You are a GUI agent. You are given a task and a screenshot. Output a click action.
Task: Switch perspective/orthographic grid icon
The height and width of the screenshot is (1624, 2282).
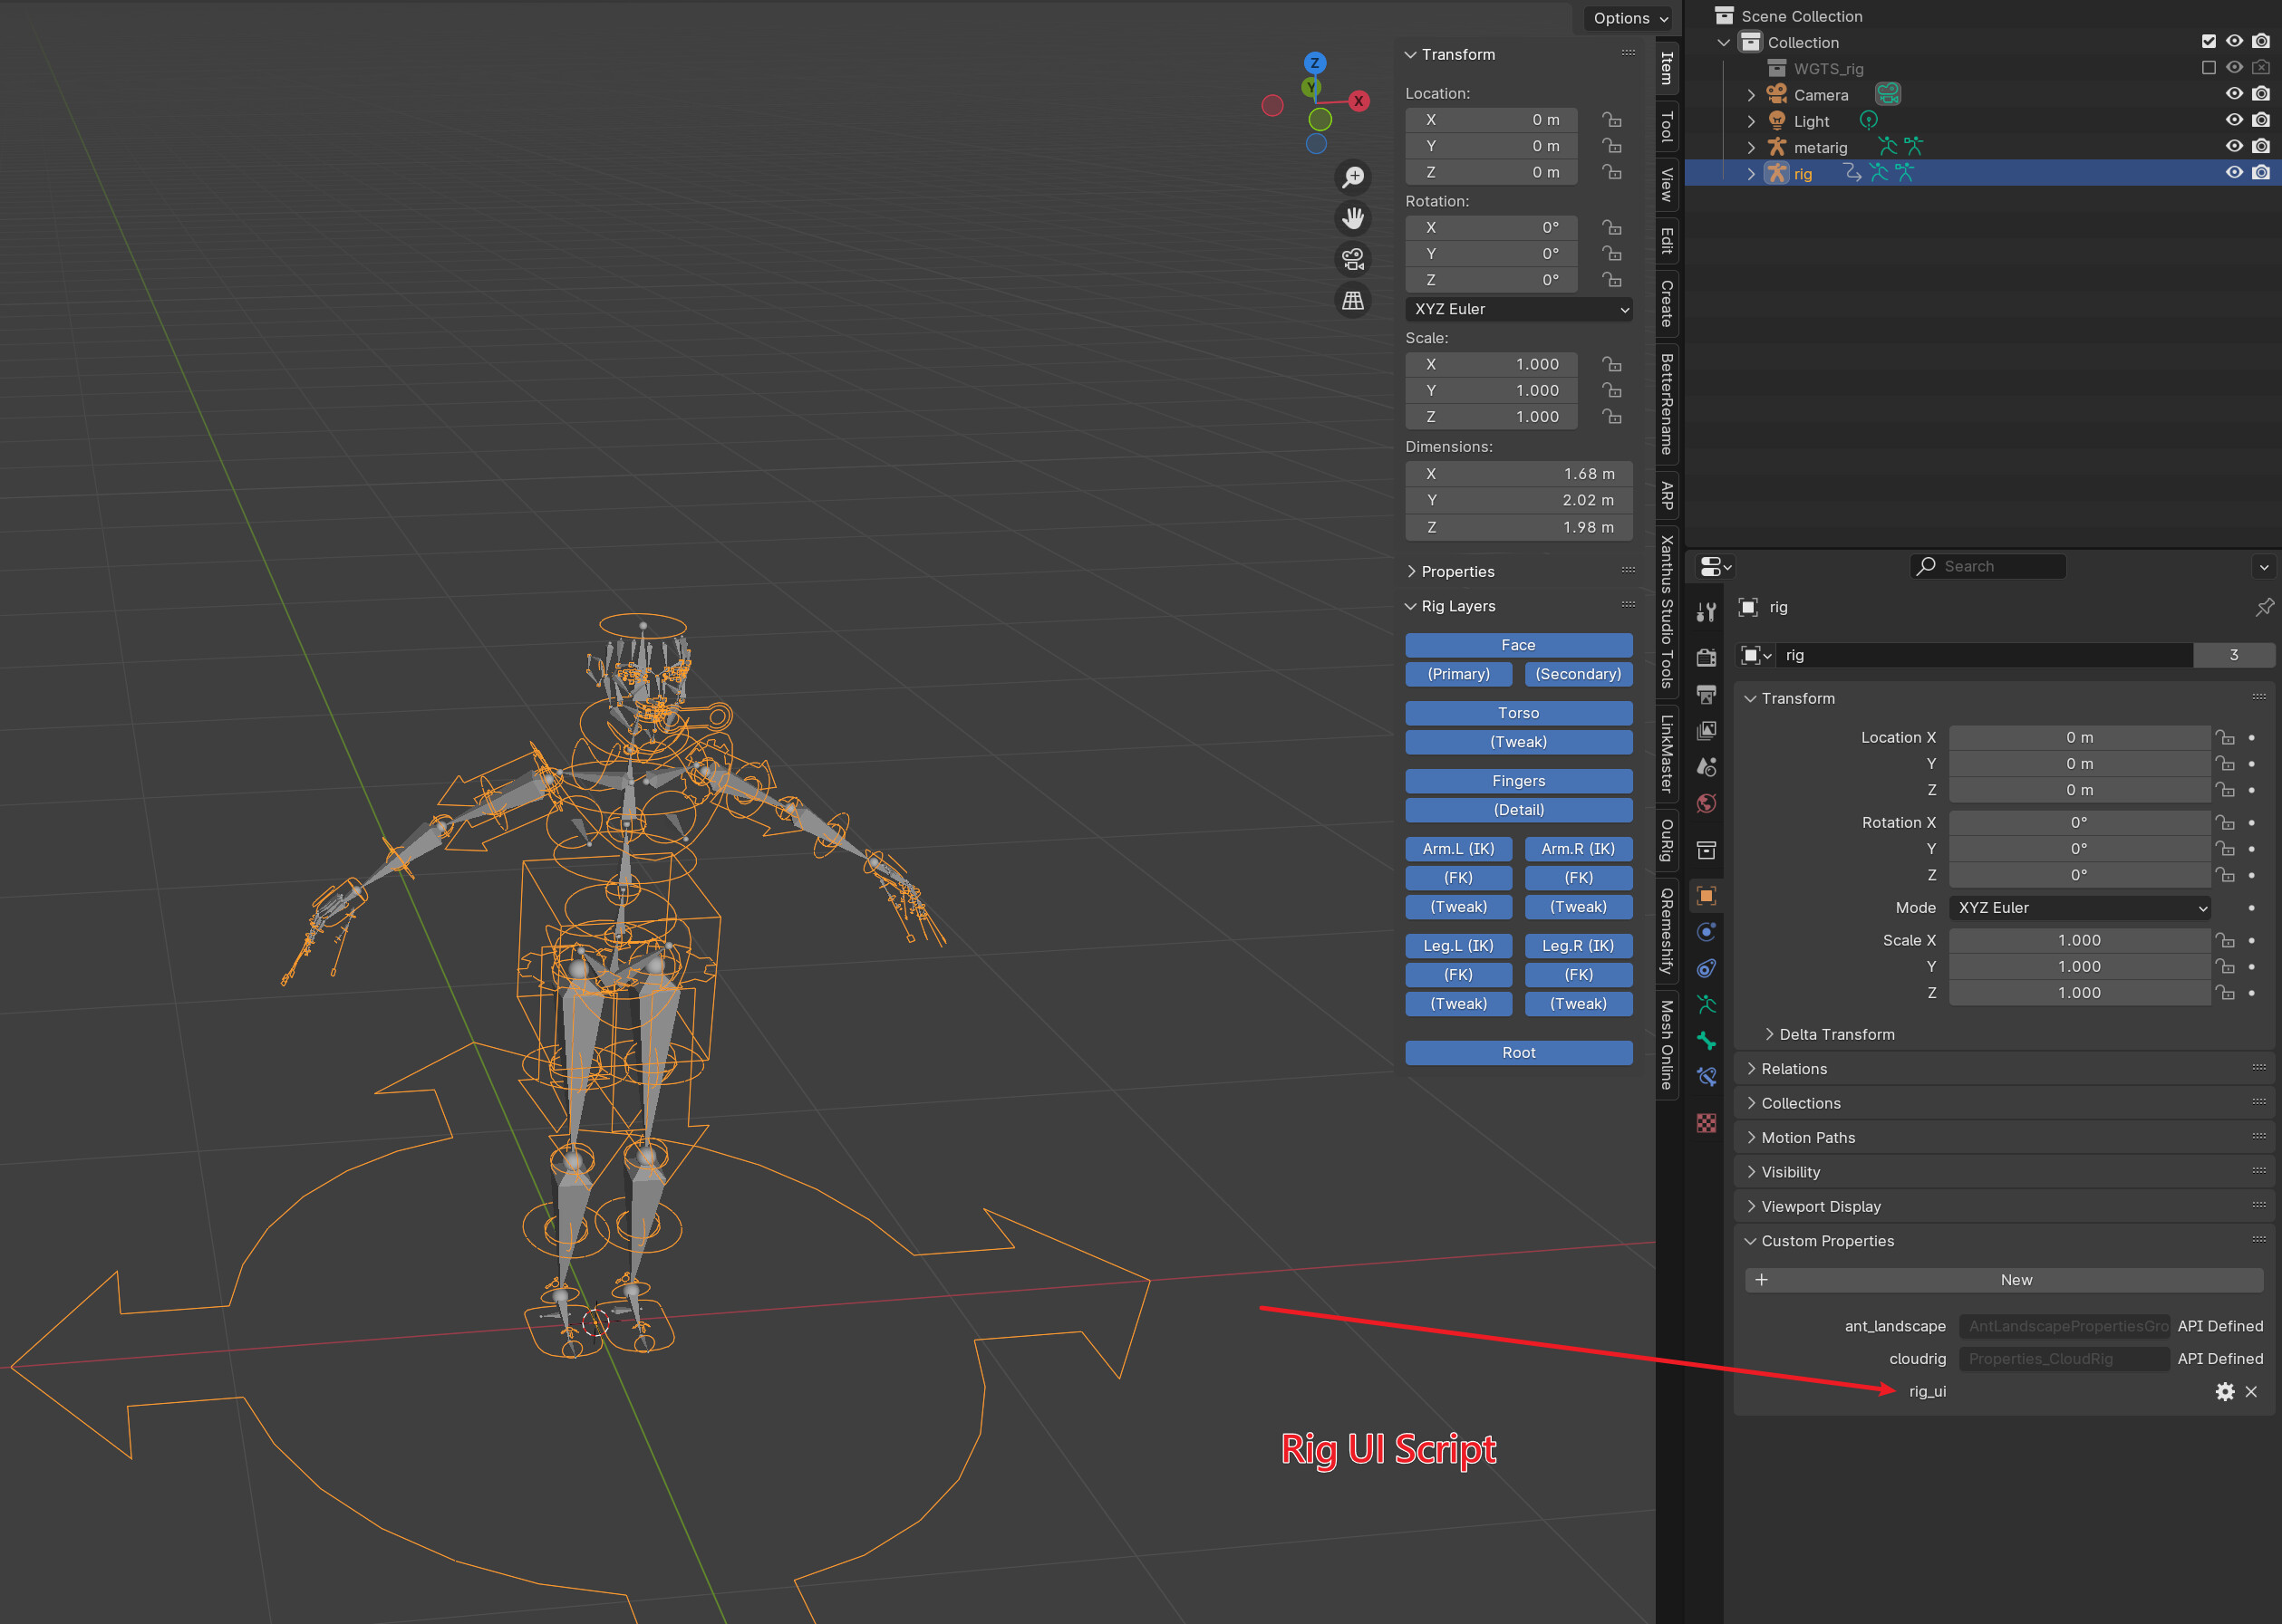click(x=1352, y=300)
